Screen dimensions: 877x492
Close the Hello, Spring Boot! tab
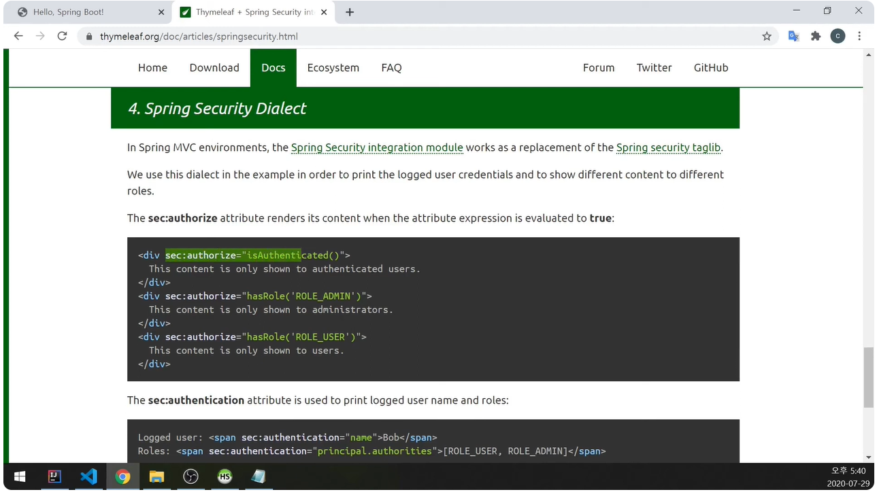(x=161, y=12)
